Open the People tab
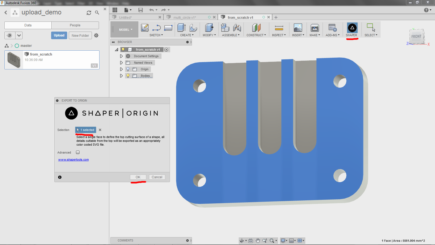This screenshot has width=435, height=245. point(75,25)
